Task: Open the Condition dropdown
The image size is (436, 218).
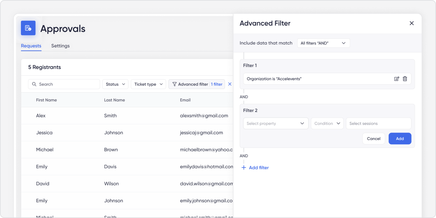Action: [327, 123]
